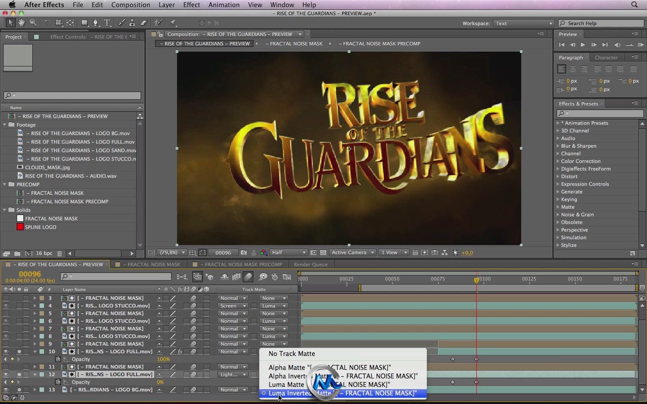Toggle Opacity stopwatch for layer 10
The height and width of the screenshot is (404, 647).
(x=58, y=359)
